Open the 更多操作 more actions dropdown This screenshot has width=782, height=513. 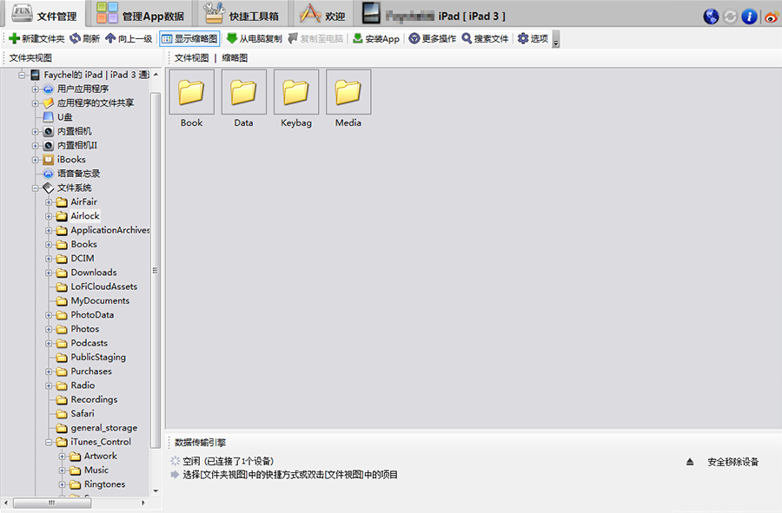point(432,39)
